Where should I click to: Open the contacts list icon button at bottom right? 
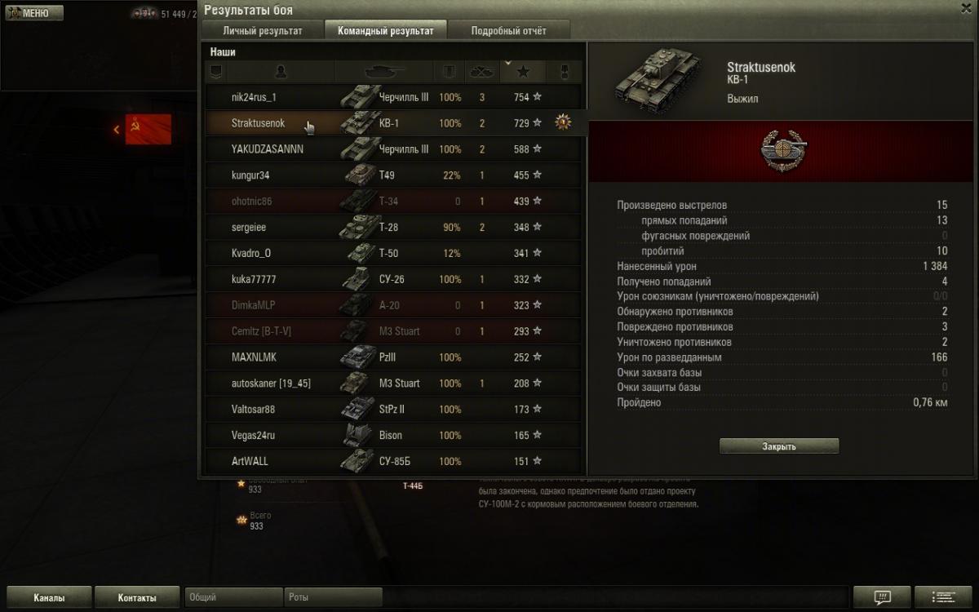(x=944, y=597)
